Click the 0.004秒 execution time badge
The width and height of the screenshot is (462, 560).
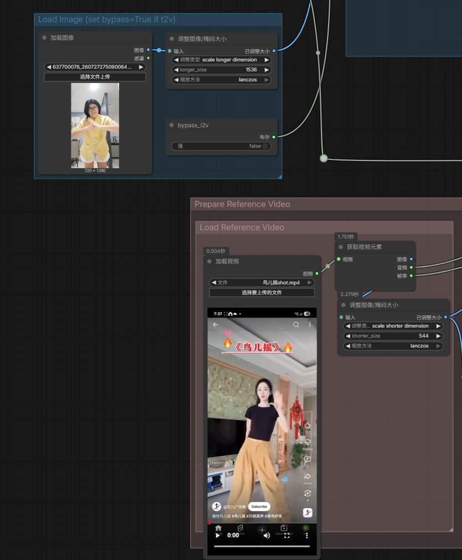point(216,251)
